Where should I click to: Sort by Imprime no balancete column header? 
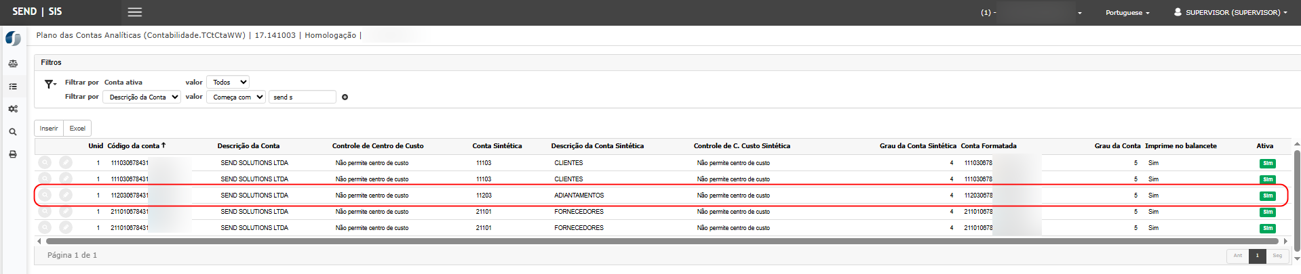click(1181, 145)
